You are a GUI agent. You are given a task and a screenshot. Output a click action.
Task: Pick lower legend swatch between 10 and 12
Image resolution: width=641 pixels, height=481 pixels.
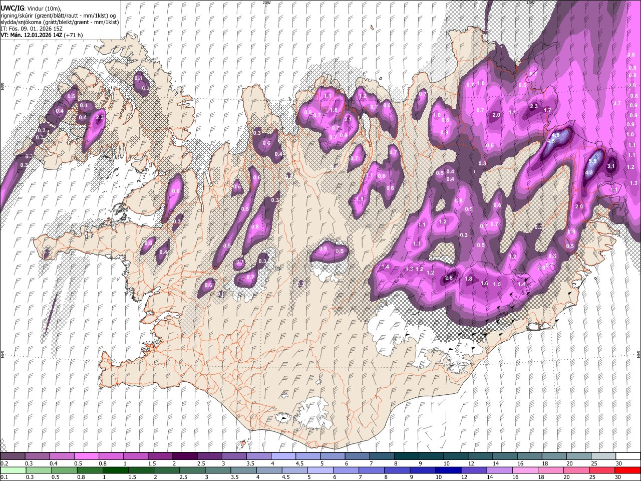(x=448, y=470)
